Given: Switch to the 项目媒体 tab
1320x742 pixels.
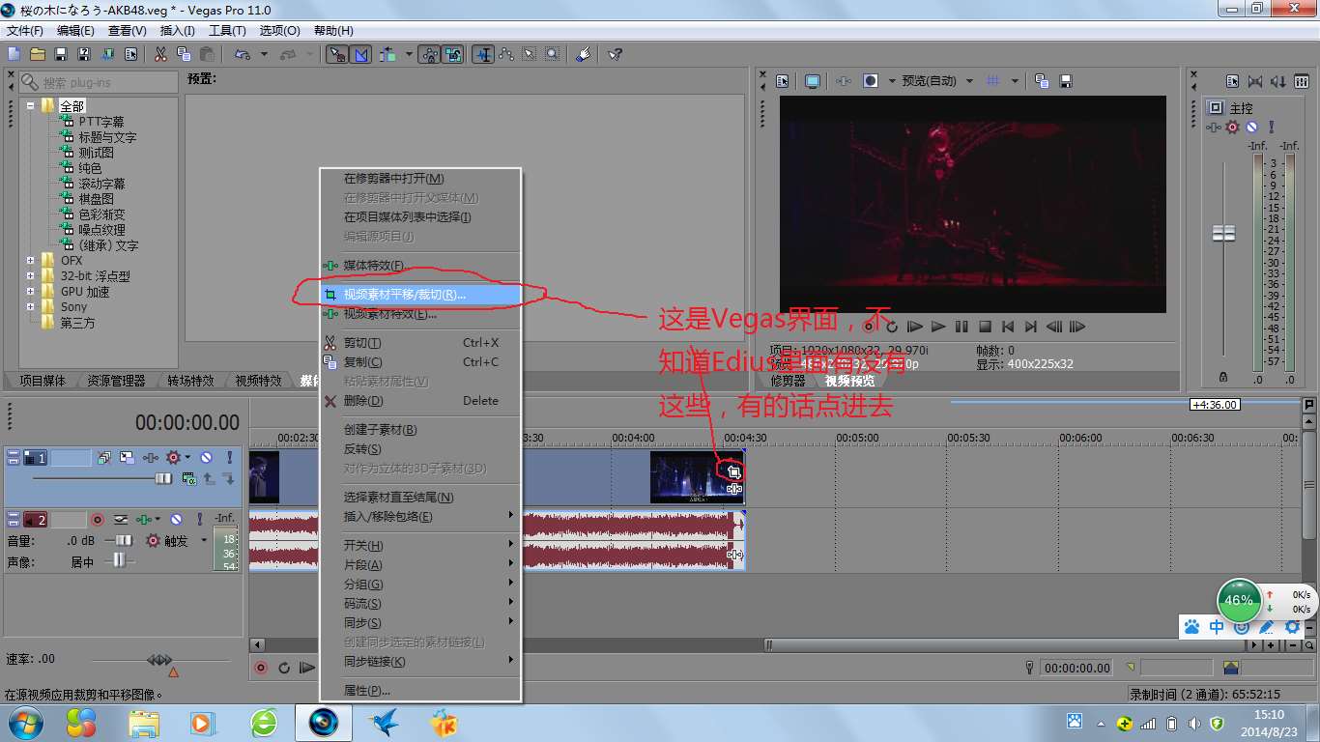Looking at the screenshot, I should pos(42,381).
